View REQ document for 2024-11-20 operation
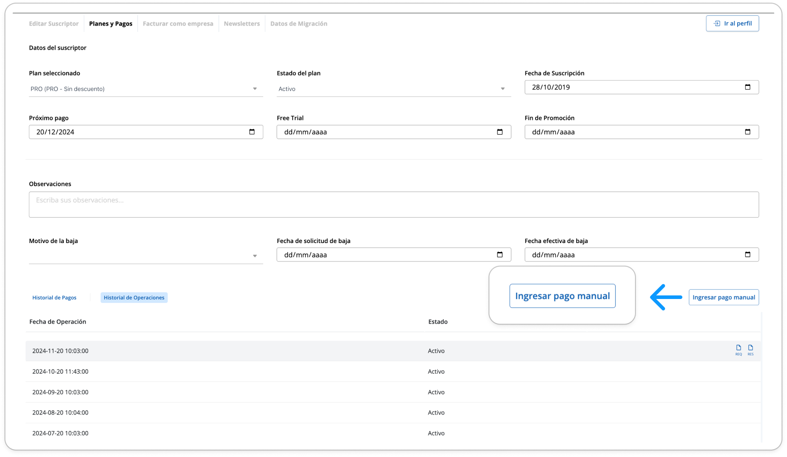The height and width of the screenshot is (457, 787). point(739,350)
